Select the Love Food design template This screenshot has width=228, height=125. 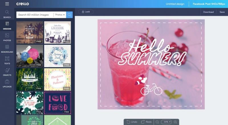pyautogui.click(x=58, y=103)
